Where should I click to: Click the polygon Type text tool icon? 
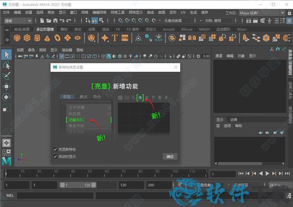pos(115,38)
